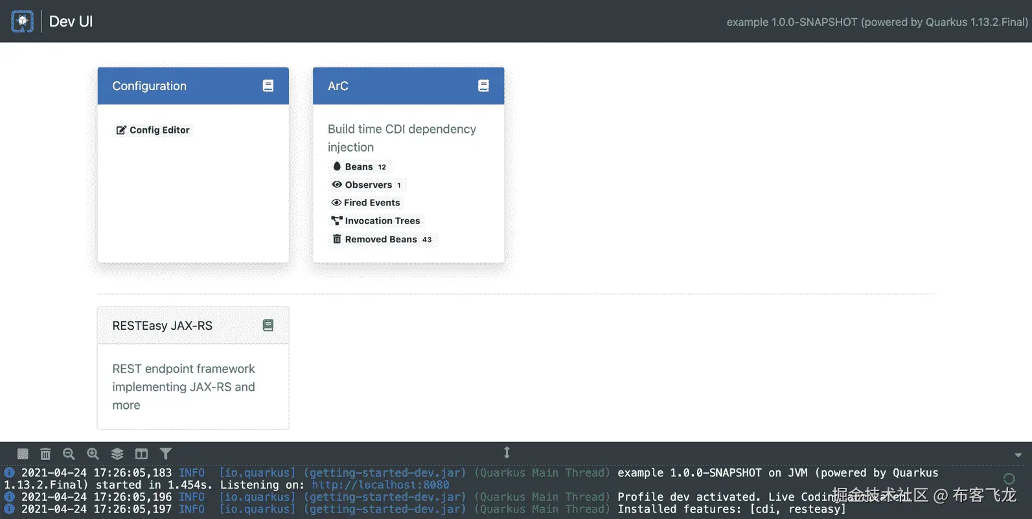Click the RESTEasy JAX-RS card title
This screenshot has height=519, width=1032.
(x=162, y=325)
